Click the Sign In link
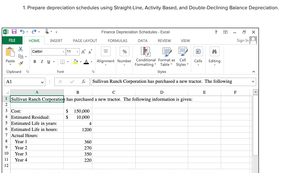 click(x=243, y=40)
